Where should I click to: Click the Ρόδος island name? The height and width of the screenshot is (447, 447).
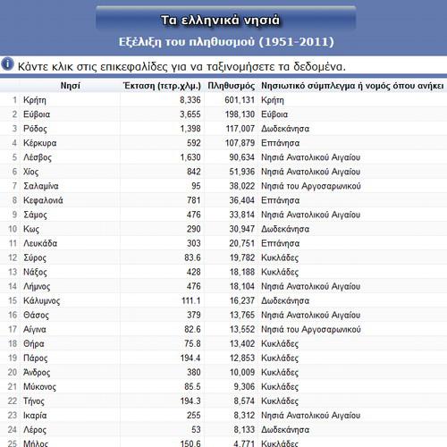pyautogui.click(x=35, y=129)
